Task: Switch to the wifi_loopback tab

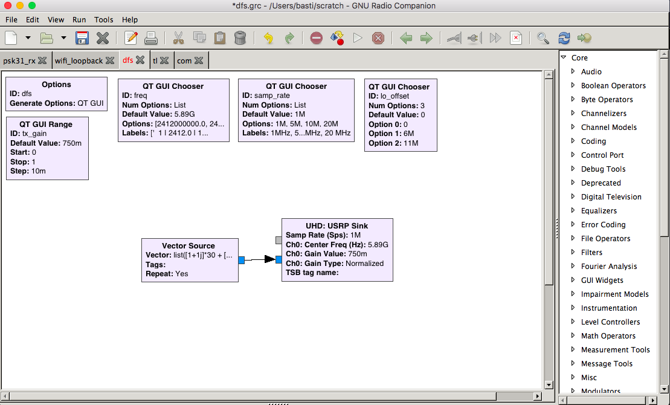Action: click(79, 60)
